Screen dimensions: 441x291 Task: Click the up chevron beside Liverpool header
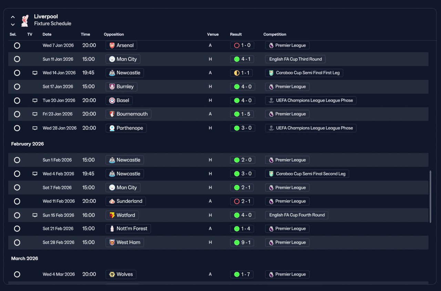[13, 17]
